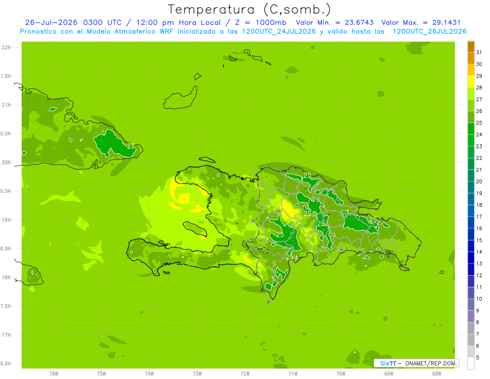Viewport: 490px width, 379px height.
Task: Click the longitude axis label "74W"
Action: tap(149, 374)
